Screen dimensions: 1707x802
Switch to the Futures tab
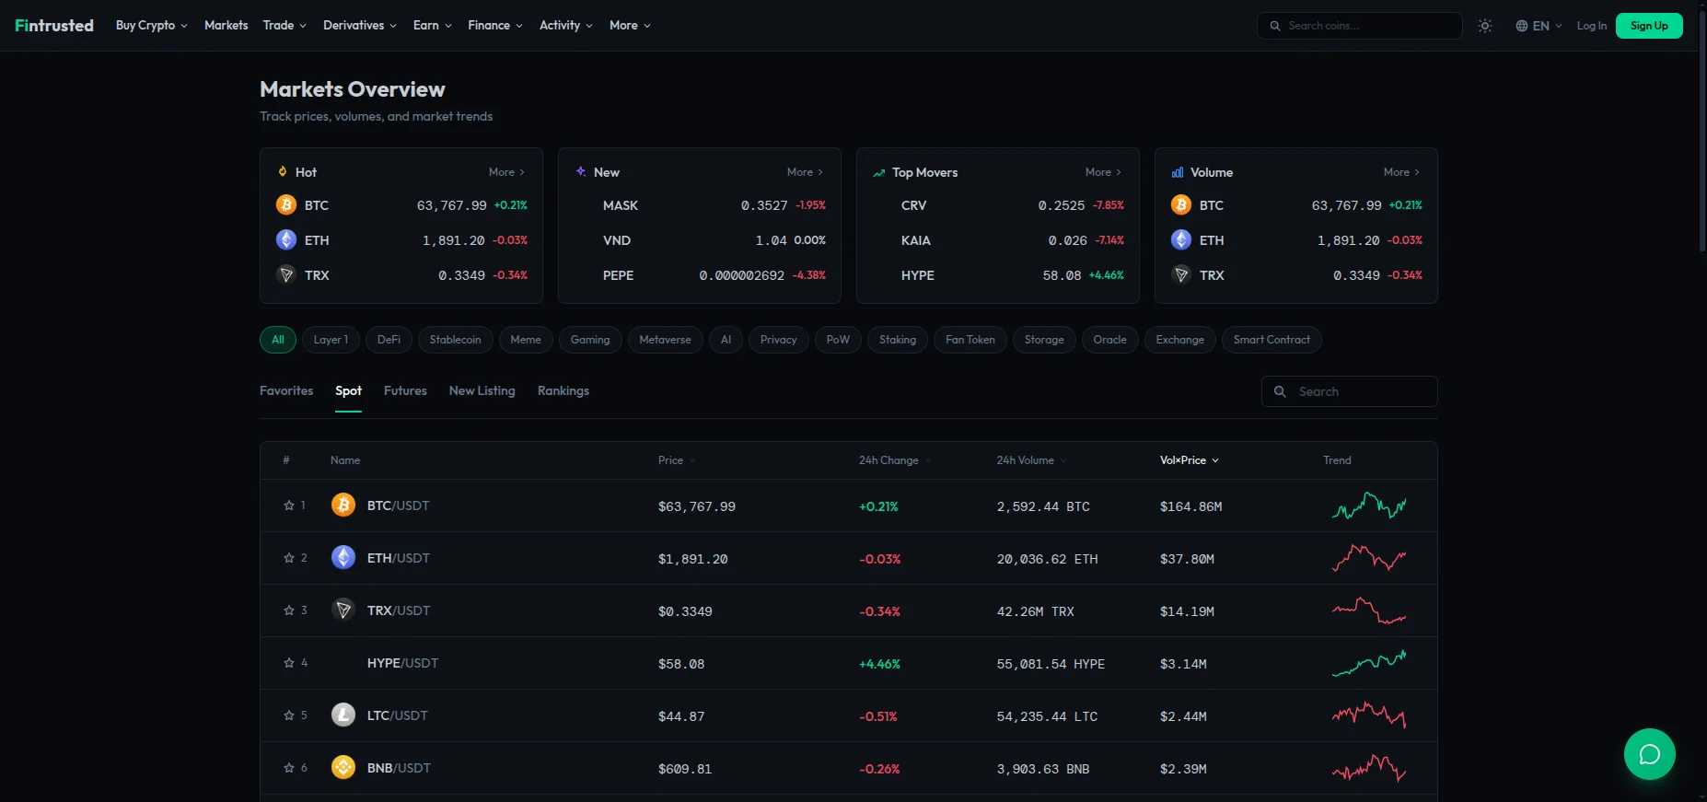pos(405,391)
